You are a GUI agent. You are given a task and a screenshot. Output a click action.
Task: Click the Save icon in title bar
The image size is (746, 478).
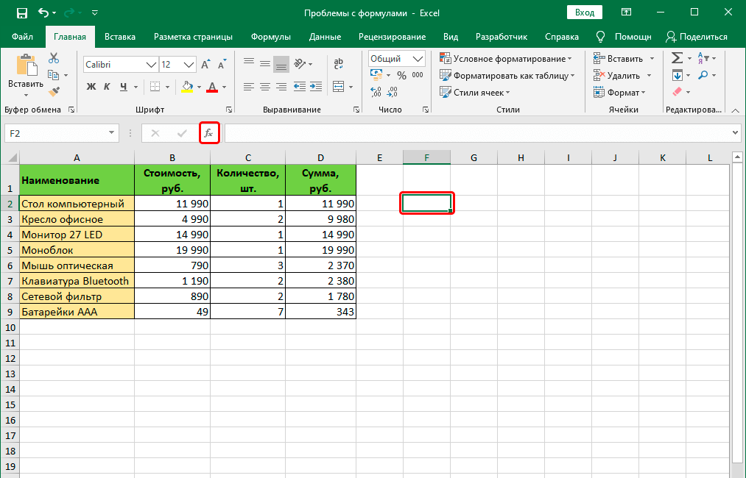pyautogui.click(x=22, y=13)
